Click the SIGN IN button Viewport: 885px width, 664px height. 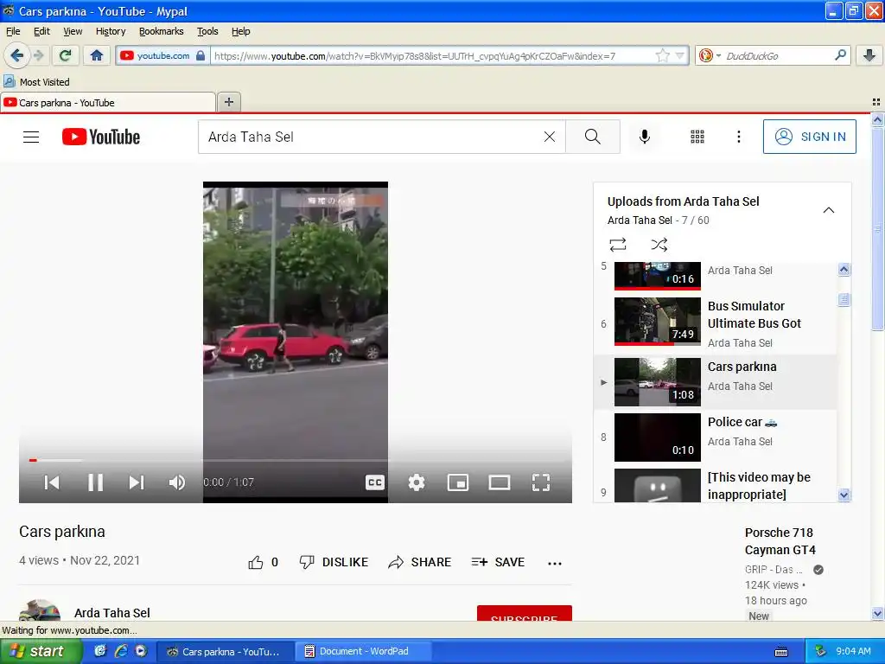(809, 137)
